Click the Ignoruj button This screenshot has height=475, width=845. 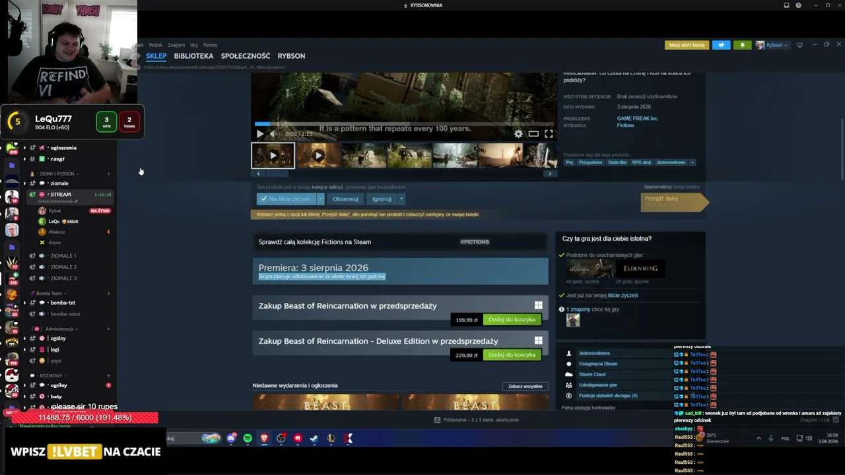pos(382,199)
